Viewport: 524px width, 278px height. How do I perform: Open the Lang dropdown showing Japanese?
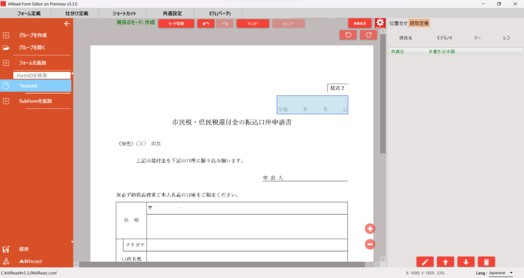(x=501, y=273)
